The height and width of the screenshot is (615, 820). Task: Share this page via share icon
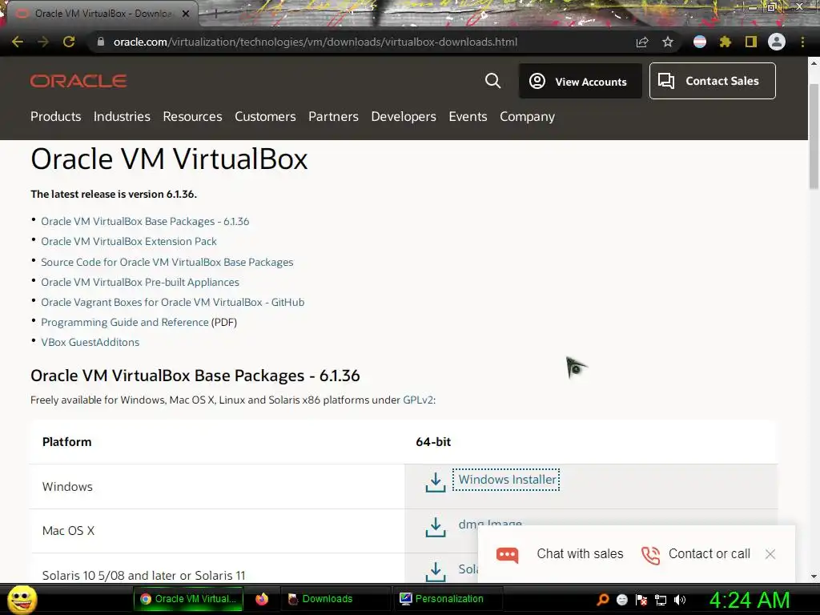[642, 42]
